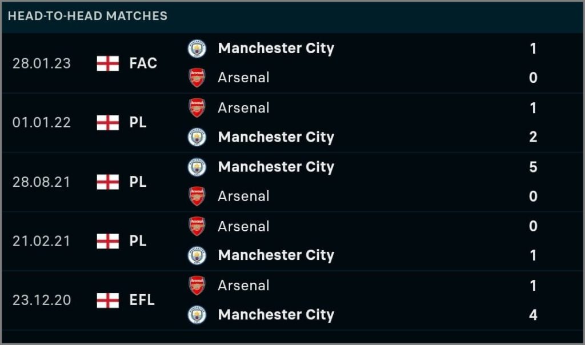Click Manchester City crest in 28.08.21 match

pos(197,167)
